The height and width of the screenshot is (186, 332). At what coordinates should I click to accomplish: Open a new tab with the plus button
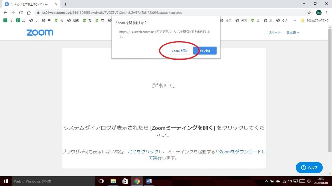[66, 4]
